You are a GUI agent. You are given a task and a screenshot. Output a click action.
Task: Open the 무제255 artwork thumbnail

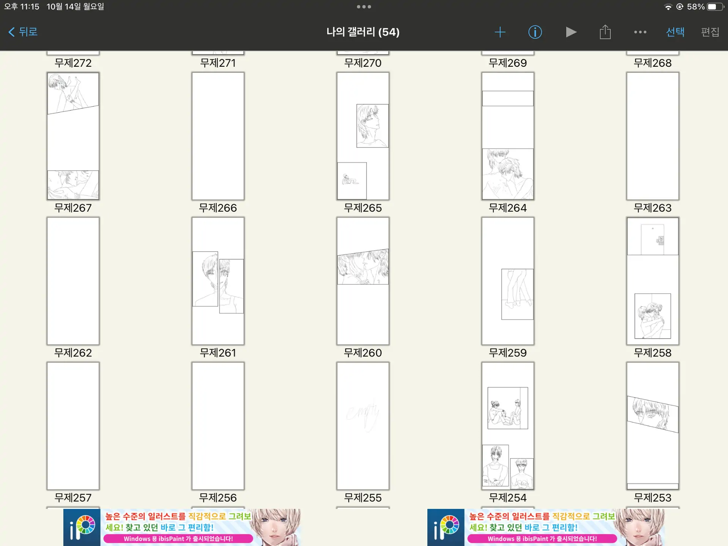(363, 426)
